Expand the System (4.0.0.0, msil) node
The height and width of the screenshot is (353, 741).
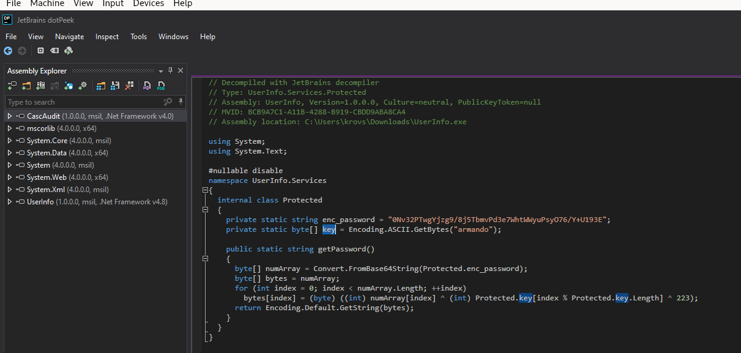point(10,165)
